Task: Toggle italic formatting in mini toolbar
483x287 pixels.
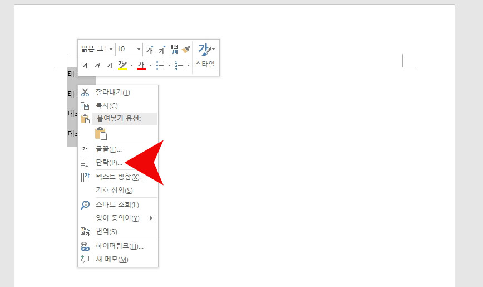Action: tap(97, 65)
